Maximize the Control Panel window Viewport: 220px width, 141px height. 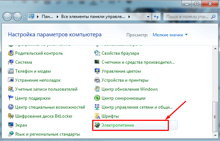click(197, 4)
